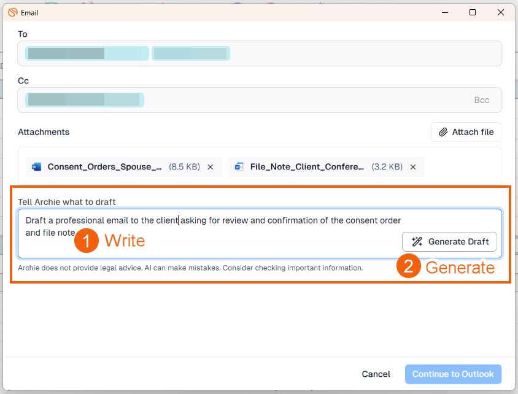
Task: Select the second recipient chip in To
Action: 190,53
